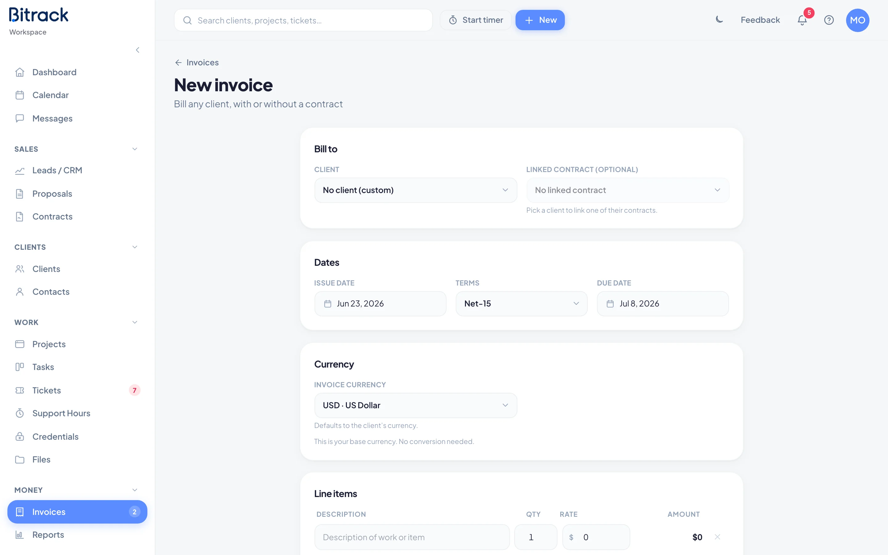
Task: Open Leads / CRM page
Action: (77, 170)
